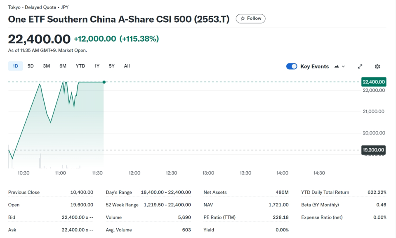
Task: Select the 5Y time range
Action: [x=112, y=66]
